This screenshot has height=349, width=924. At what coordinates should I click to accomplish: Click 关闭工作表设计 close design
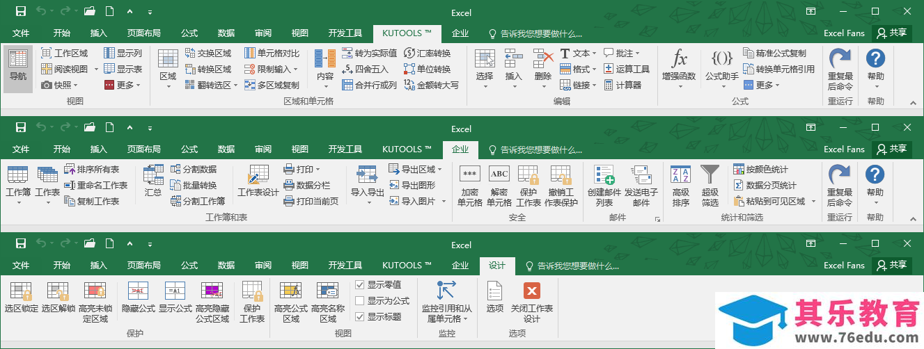[x=532, y=302]
